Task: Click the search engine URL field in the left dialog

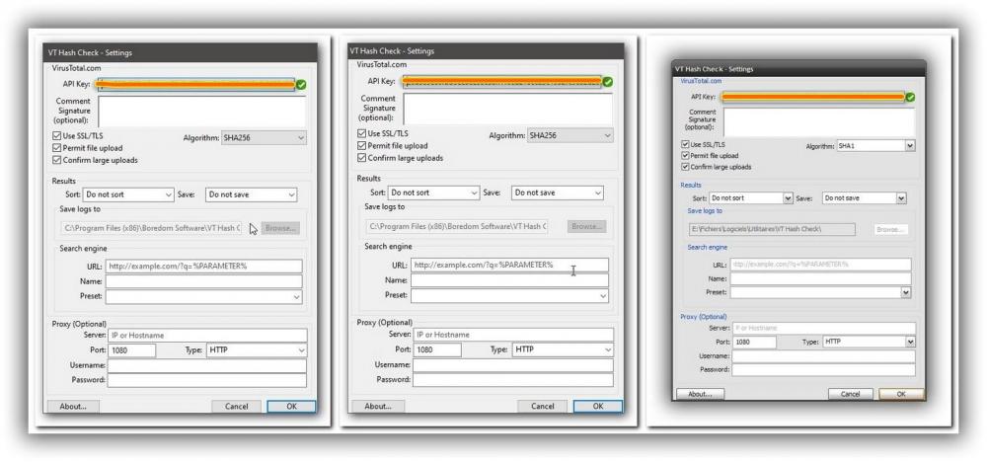Action: (205, 266)
